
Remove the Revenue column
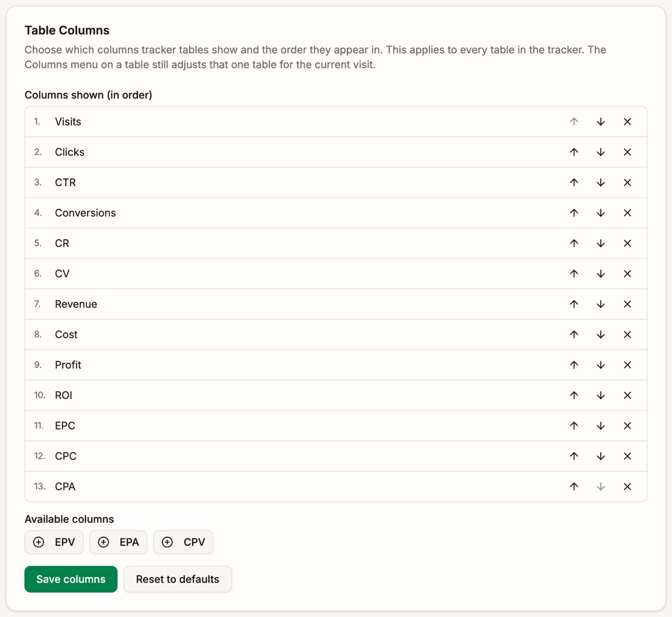[x=627, y=304]
